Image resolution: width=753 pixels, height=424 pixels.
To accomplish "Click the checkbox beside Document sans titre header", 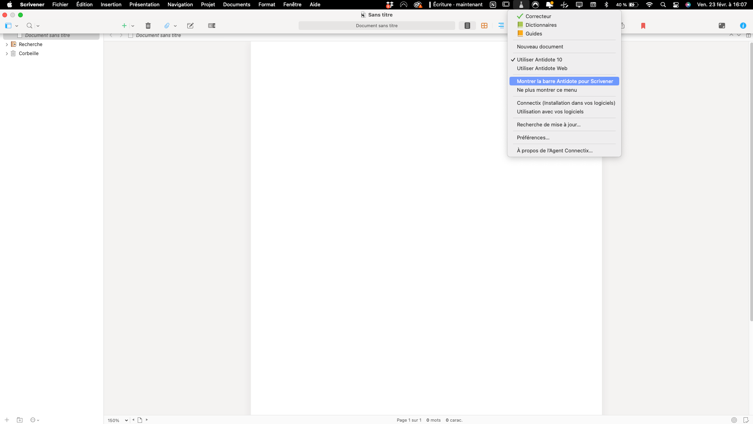I will pyautogui.click(x=131, y=35).
